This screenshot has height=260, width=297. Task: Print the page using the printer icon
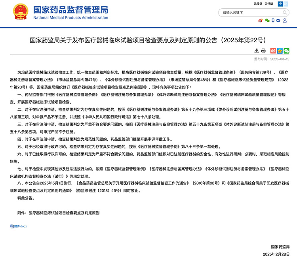click(263, 51)
